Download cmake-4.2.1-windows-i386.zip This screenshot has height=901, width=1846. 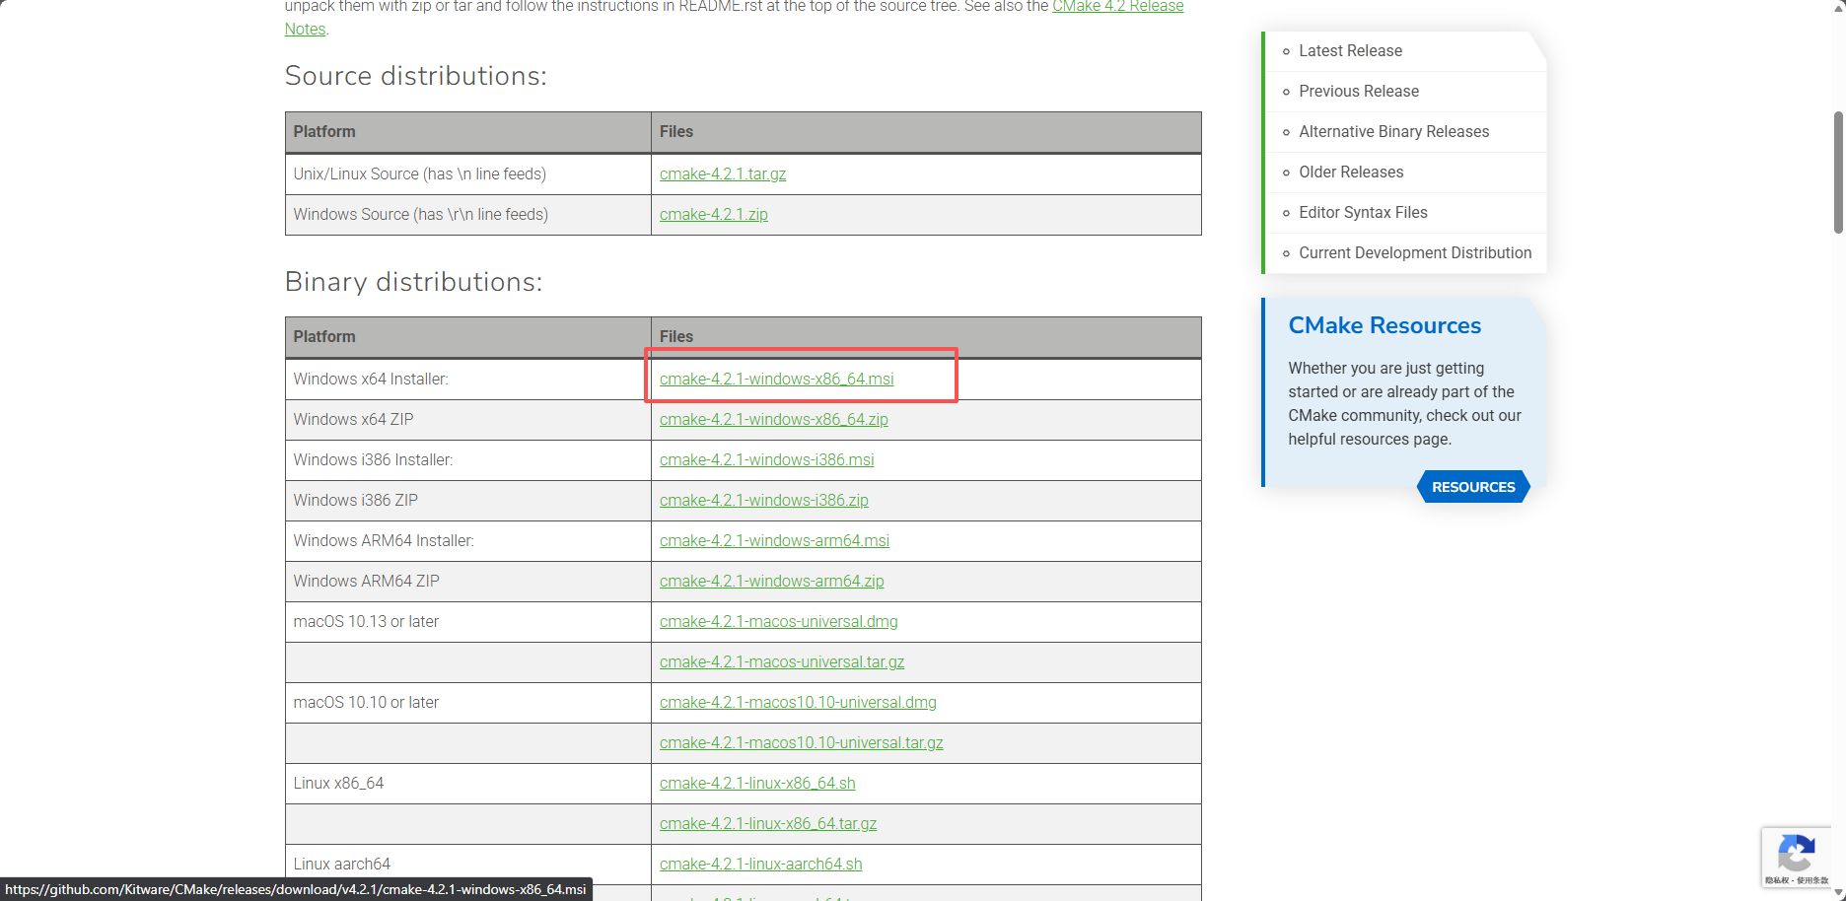click(764, 500)
